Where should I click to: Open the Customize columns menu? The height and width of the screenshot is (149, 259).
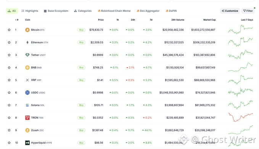(x=230, y=11)
